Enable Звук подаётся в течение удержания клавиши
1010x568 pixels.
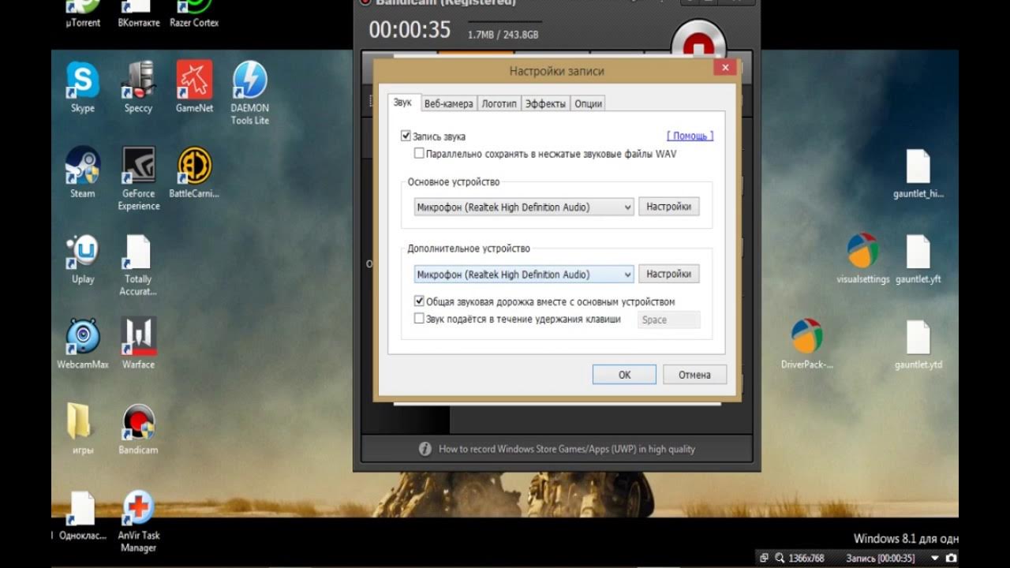point(419,319)
